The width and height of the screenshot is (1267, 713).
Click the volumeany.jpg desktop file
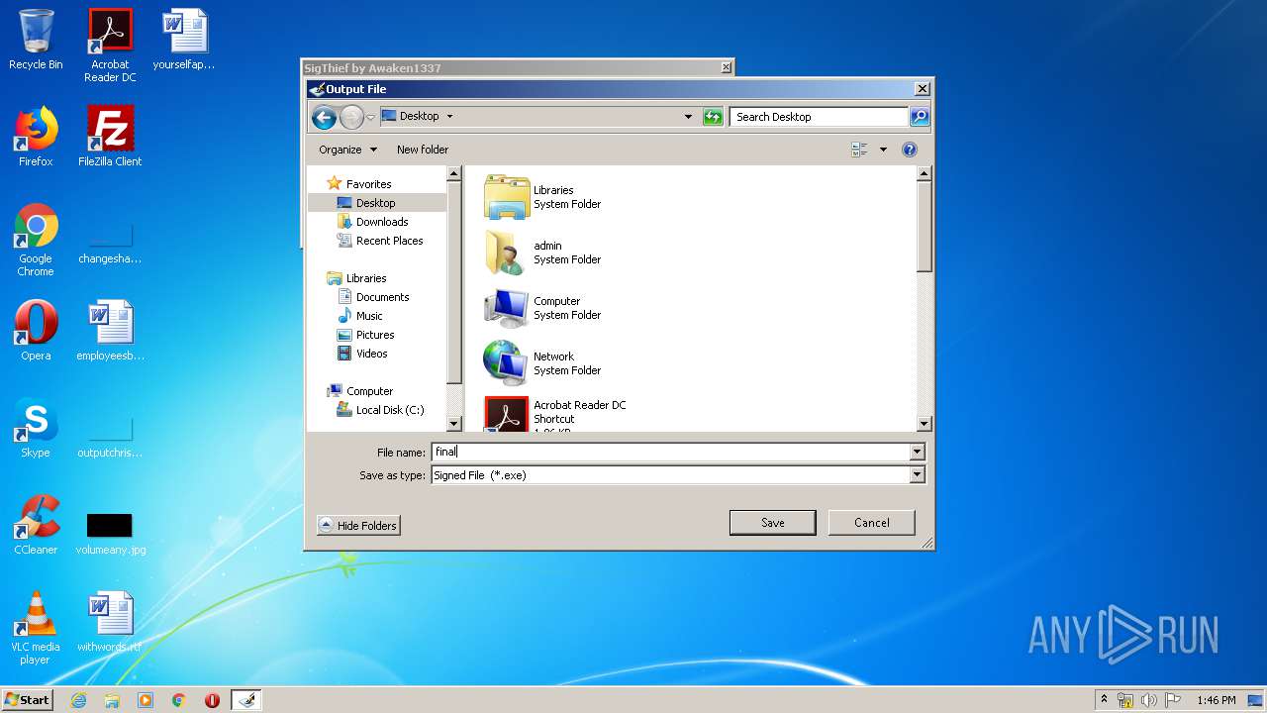point(110,533)
